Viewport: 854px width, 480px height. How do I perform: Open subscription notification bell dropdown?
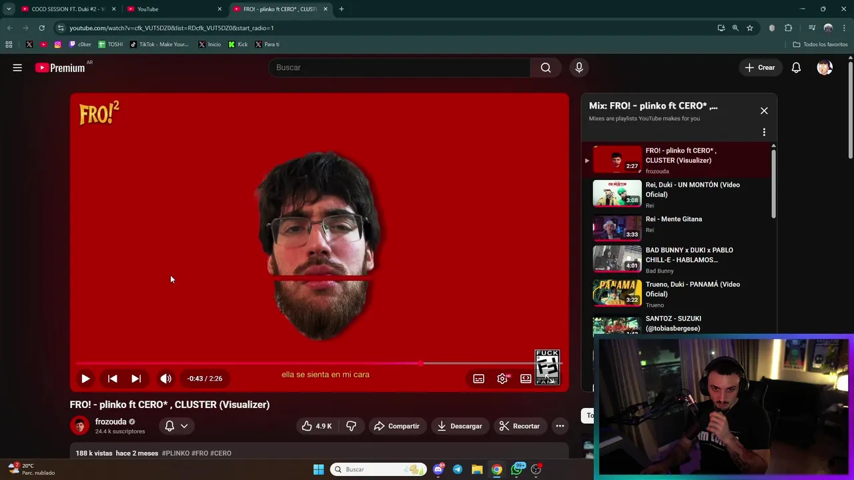coord(176,426)
